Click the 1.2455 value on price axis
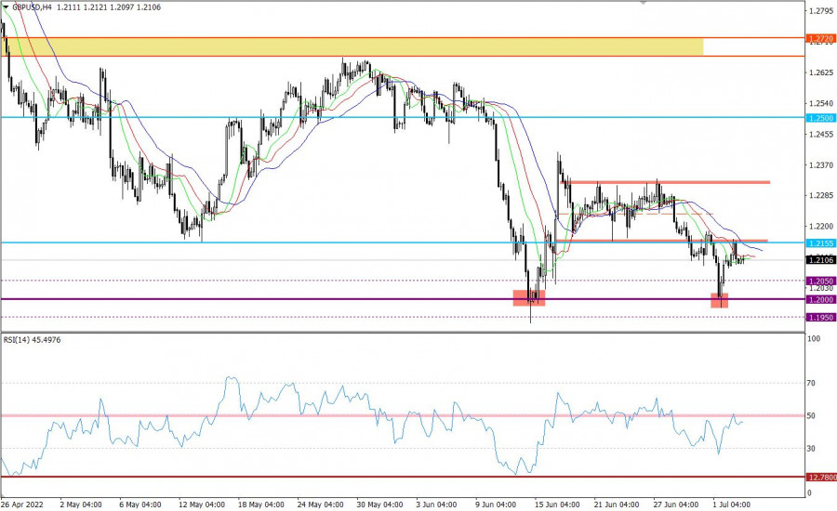837x511 pixels. tap(822, 135)
